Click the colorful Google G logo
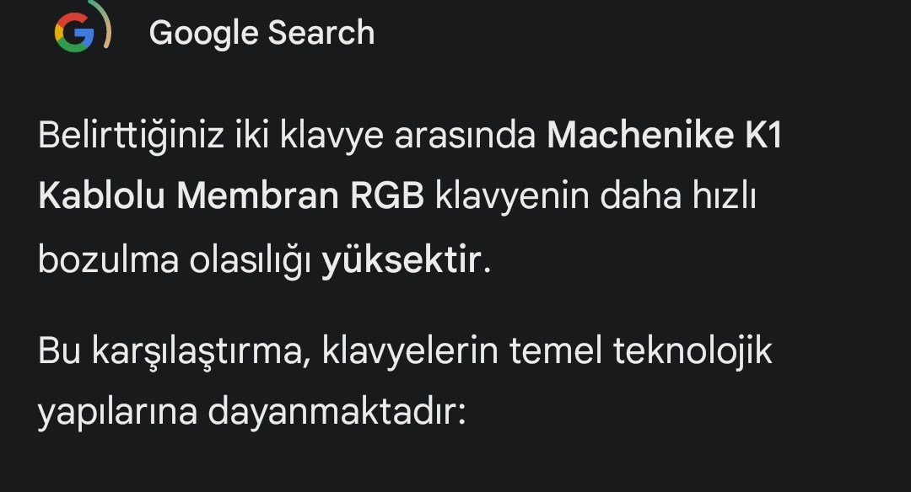The image size is (911, 492). point(73,33)
